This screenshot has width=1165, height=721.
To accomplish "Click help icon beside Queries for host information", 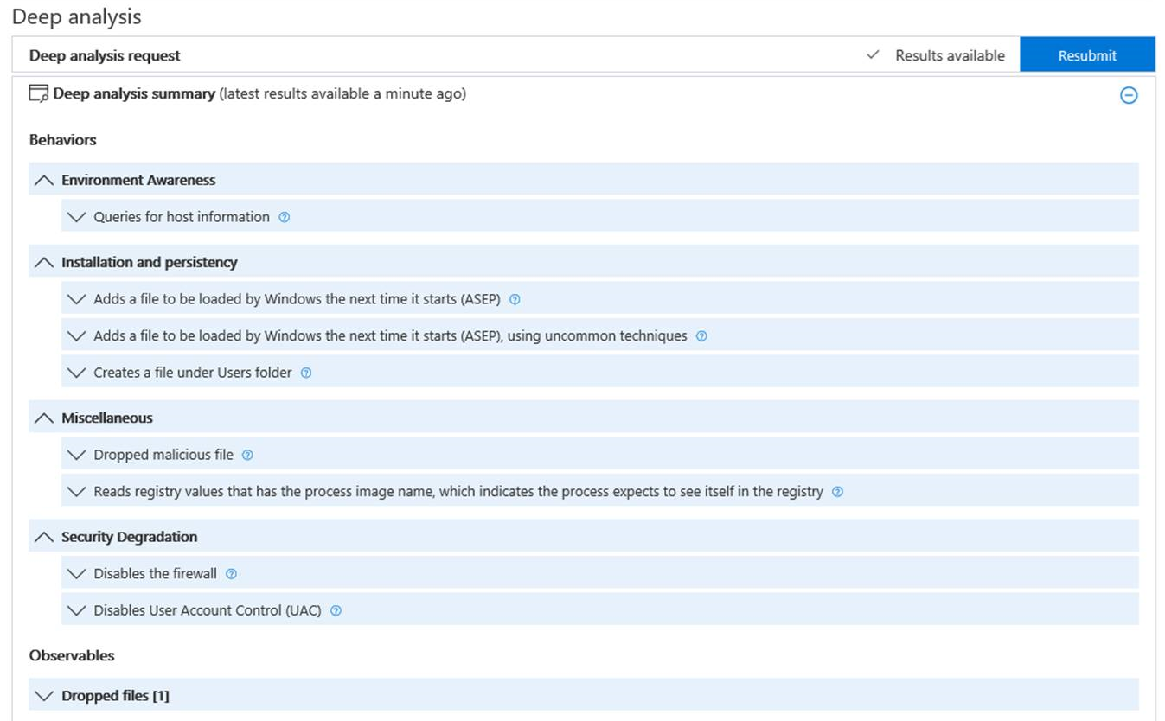I will coord(284,218).
